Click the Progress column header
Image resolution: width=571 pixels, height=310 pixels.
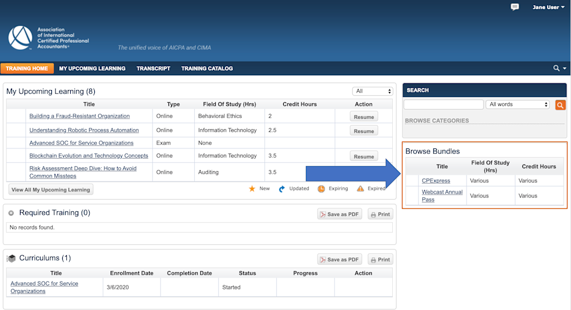305,273
